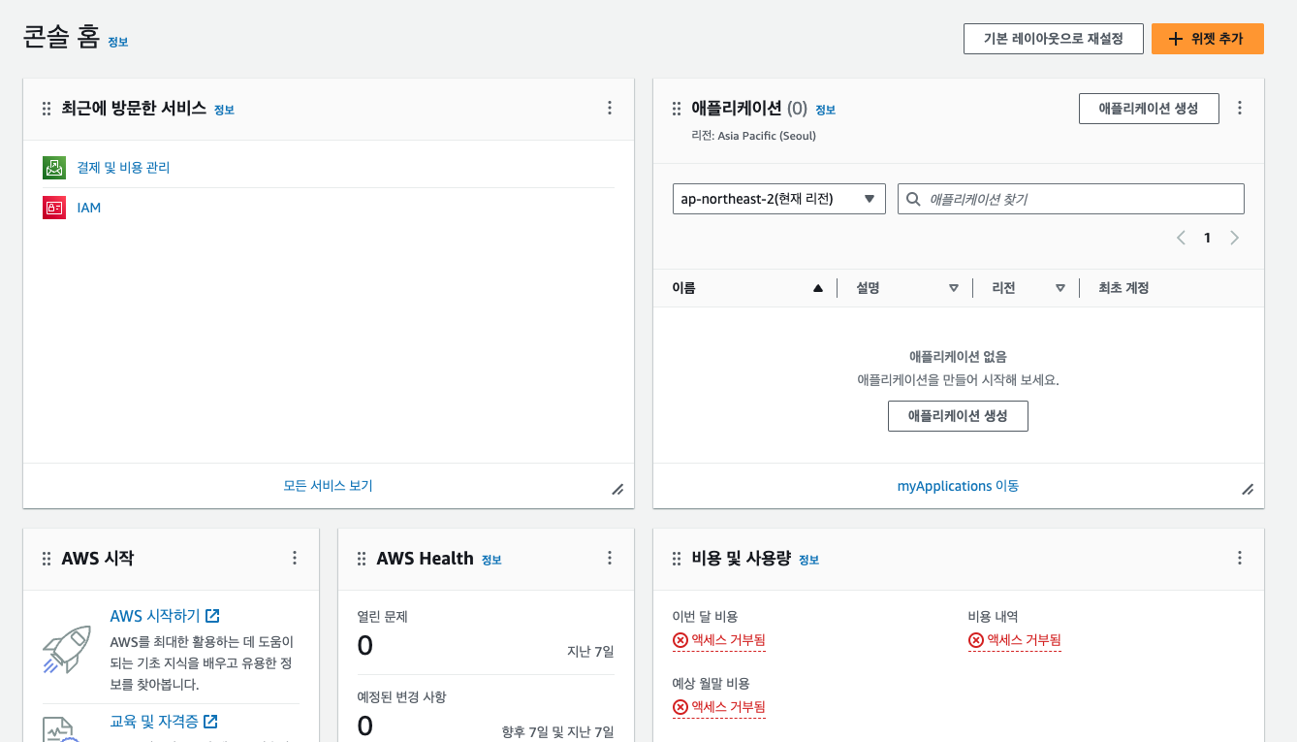
Task: Click 정보 link next to 콘솔 홈
Action: tap(117, 43)
